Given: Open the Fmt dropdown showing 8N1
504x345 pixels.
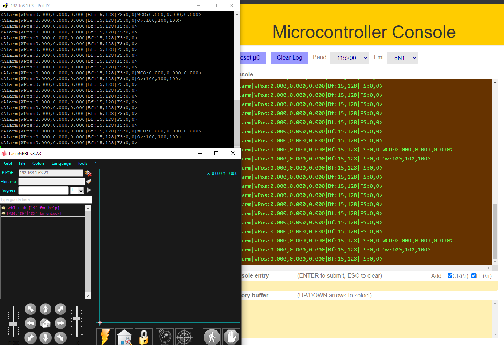Looking at the screenshot, I should [x=402, y=57].
